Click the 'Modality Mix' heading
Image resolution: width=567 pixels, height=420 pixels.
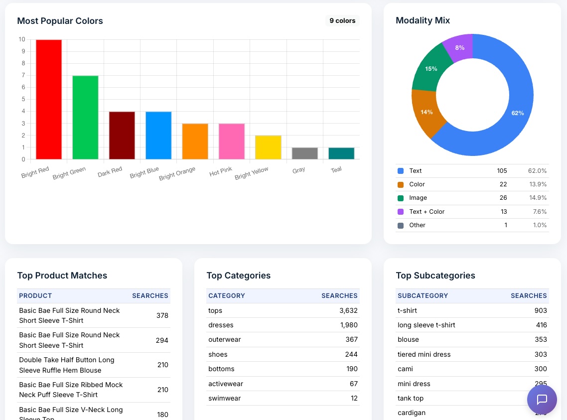[x=423, y=20]
